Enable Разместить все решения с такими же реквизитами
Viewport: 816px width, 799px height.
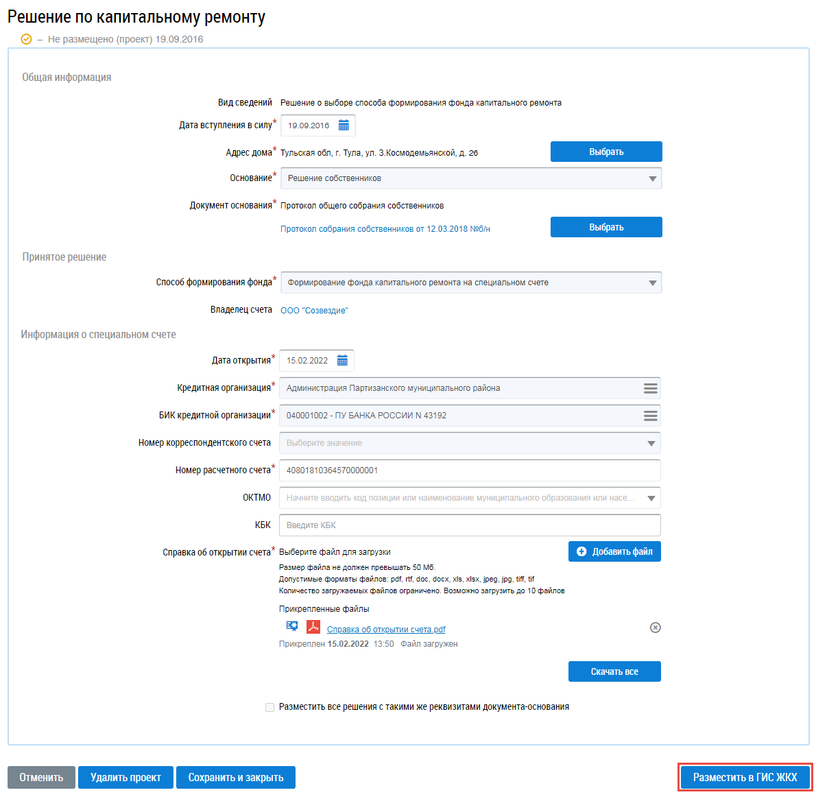tap(269, 707)
